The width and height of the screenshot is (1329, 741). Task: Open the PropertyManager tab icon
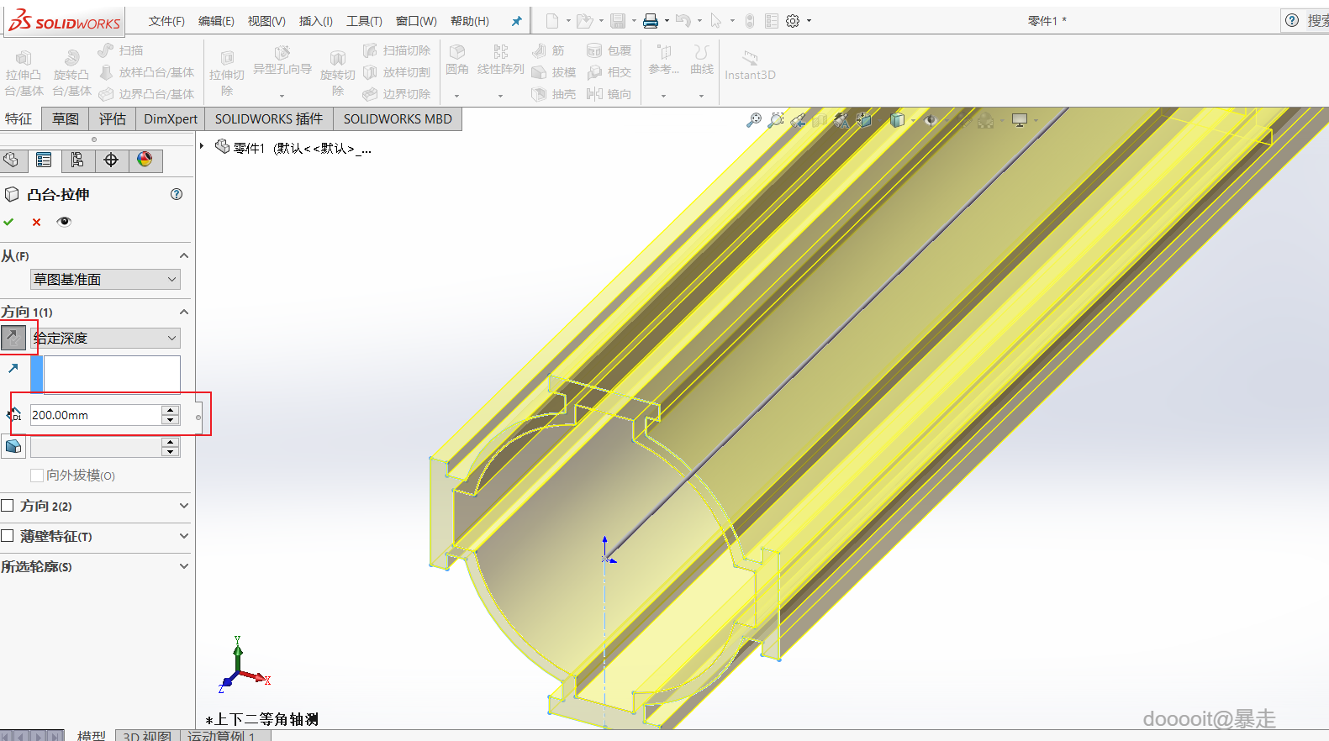[44, 160]
